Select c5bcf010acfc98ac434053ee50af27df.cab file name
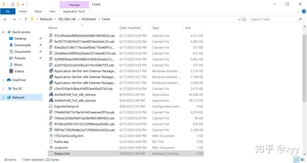 [84, 89]
